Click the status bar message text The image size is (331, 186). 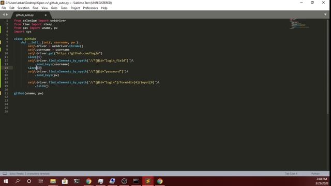pyautogui.click(x=29, y=174)
